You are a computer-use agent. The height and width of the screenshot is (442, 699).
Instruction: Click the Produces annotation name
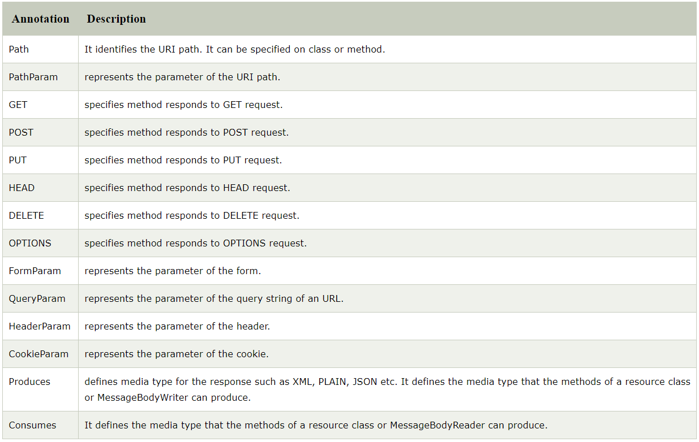coord(29,382)
